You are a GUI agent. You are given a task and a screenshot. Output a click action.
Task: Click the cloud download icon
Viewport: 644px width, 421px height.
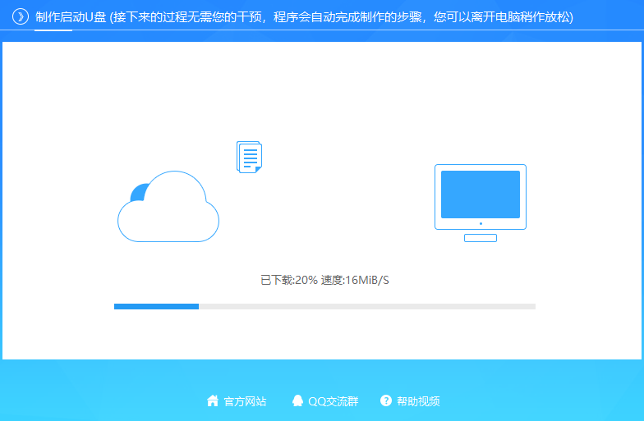pyautogui.click(x=168, y=207)
